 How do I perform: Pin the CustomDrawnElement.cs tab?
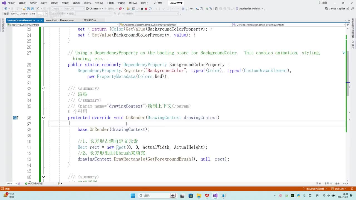click(38, 20)
